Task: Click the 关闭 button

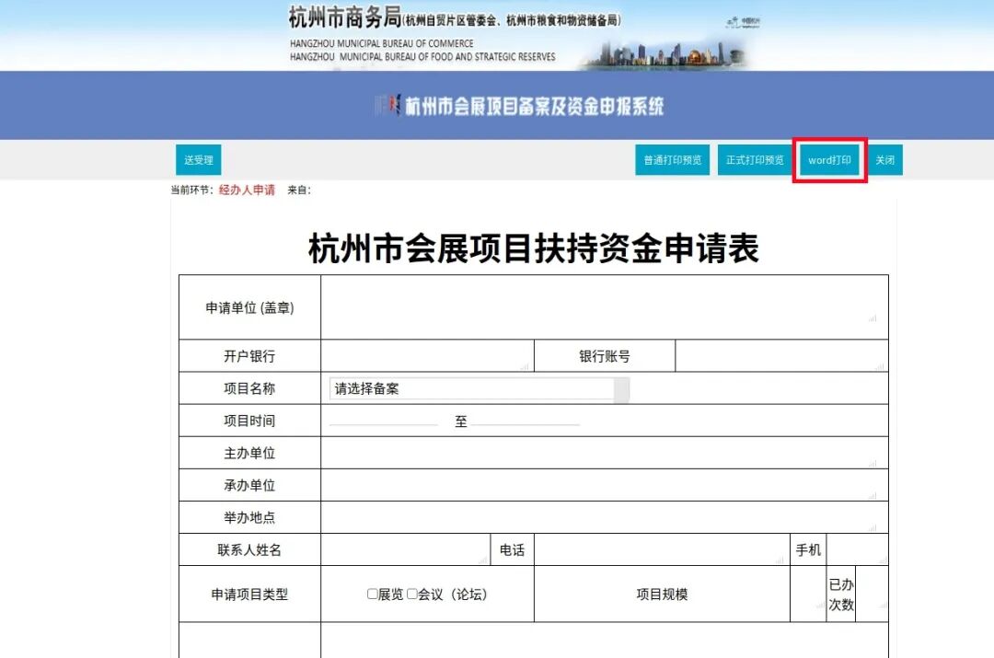Action: click(x=885, y=159)
